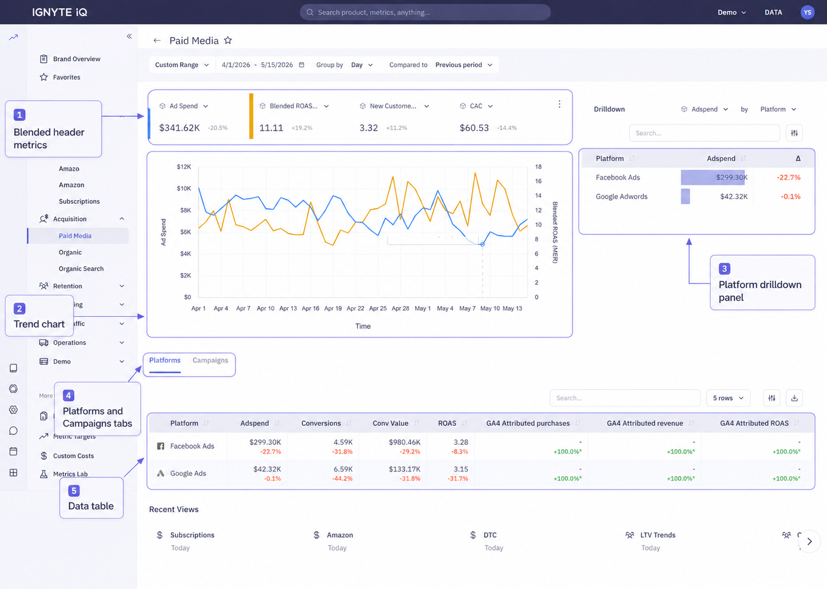Click the drilldown search field
This screenshot has width=827, height=589.
click(705, 133)
